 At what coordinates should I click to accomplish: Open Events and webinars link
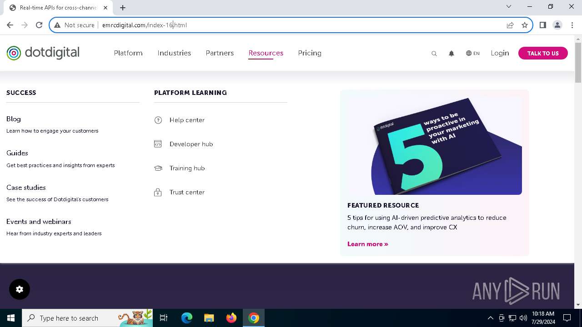pyautogui.click(x=39, y=222)
